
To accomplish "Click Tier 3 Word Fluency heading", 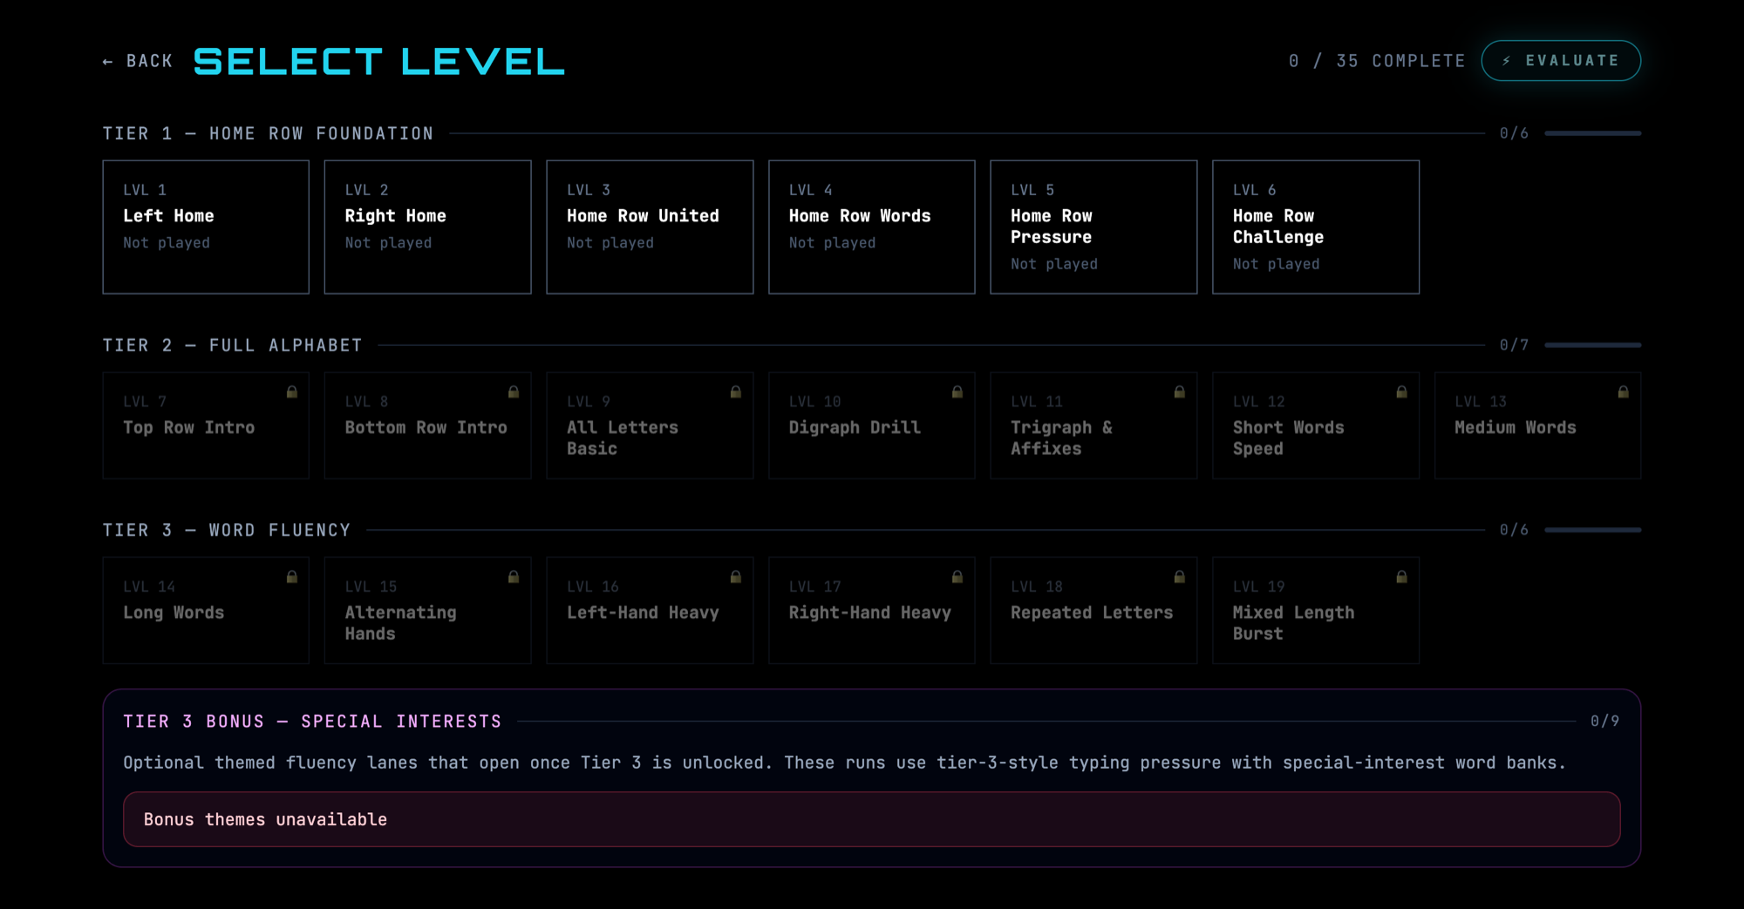I will coord(227,530).
